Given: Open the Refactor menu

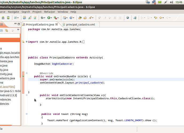Looking at the screenshot, I should click(x=49, y=12).
